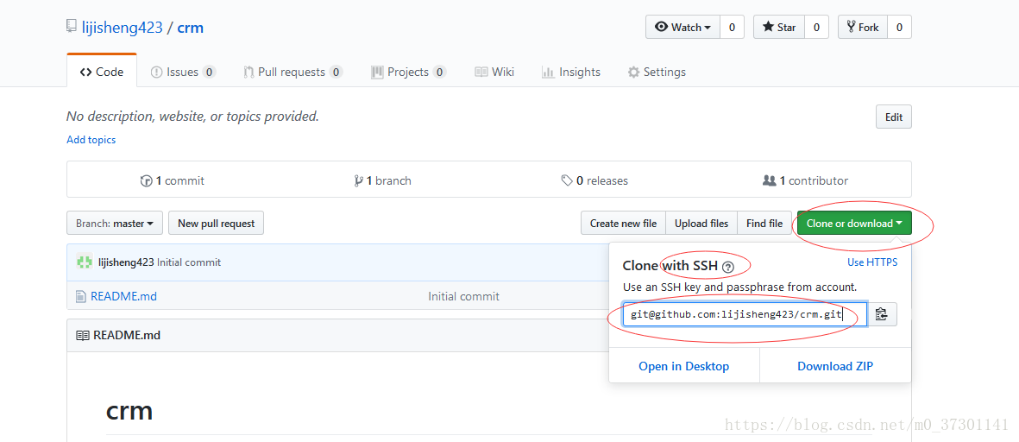Click the watchers count 0

(732, 28)
